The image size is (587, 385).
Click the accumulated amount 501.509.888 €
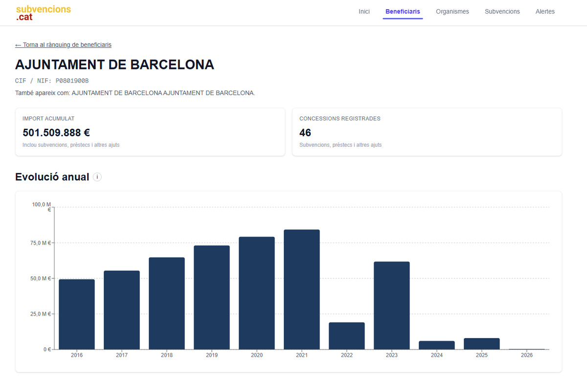57,132
